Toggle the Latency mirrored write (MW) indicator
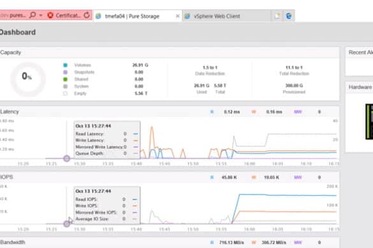This screenshot has width=373, height=248. pyautogui.click(x=298, y=112)
